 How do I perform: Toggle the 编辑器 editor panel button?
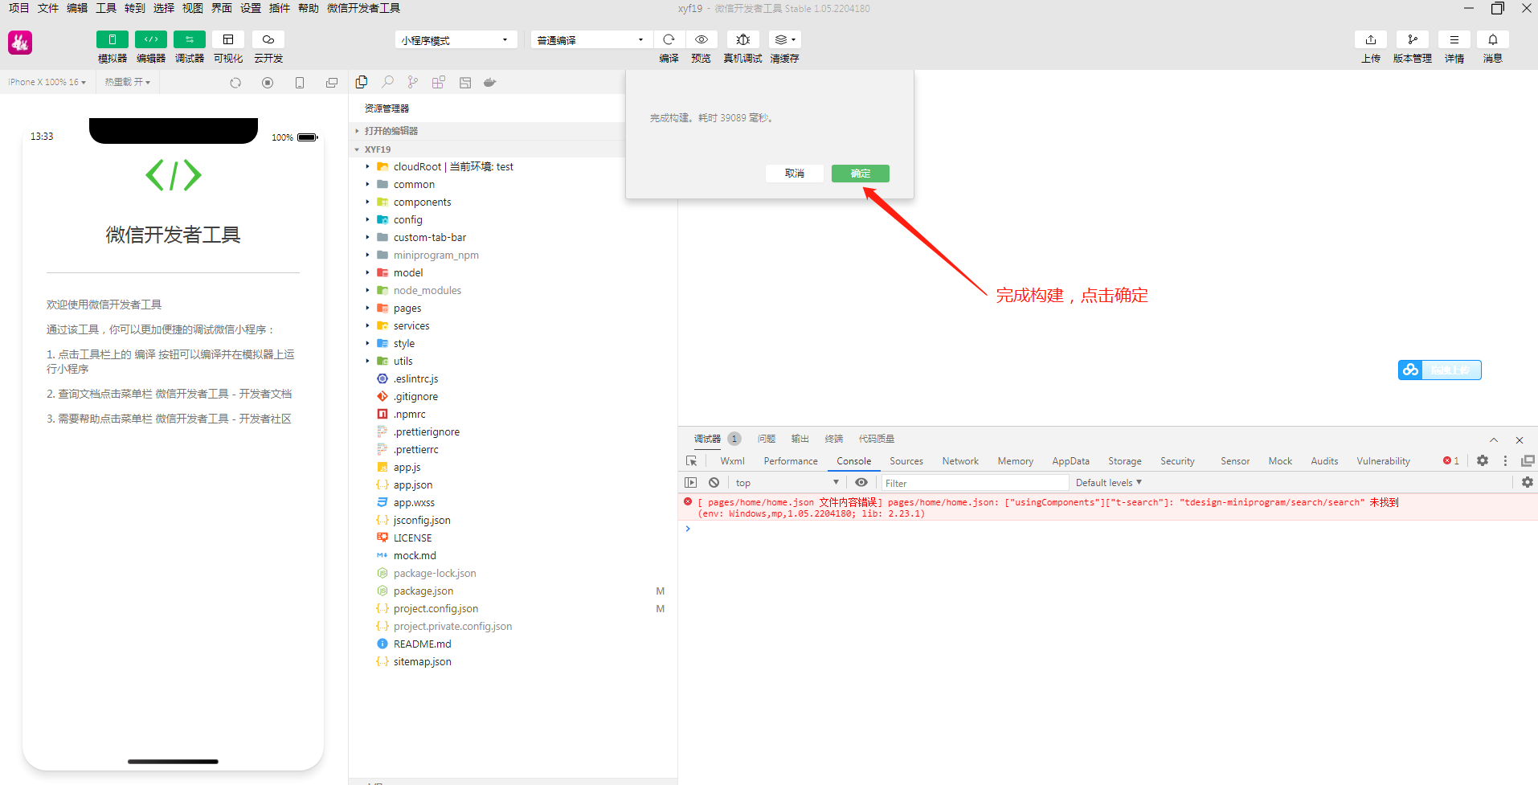point(151,39)
